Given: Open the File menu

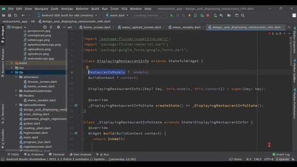Looking at the screenshot, I should (x=11, y=9).
